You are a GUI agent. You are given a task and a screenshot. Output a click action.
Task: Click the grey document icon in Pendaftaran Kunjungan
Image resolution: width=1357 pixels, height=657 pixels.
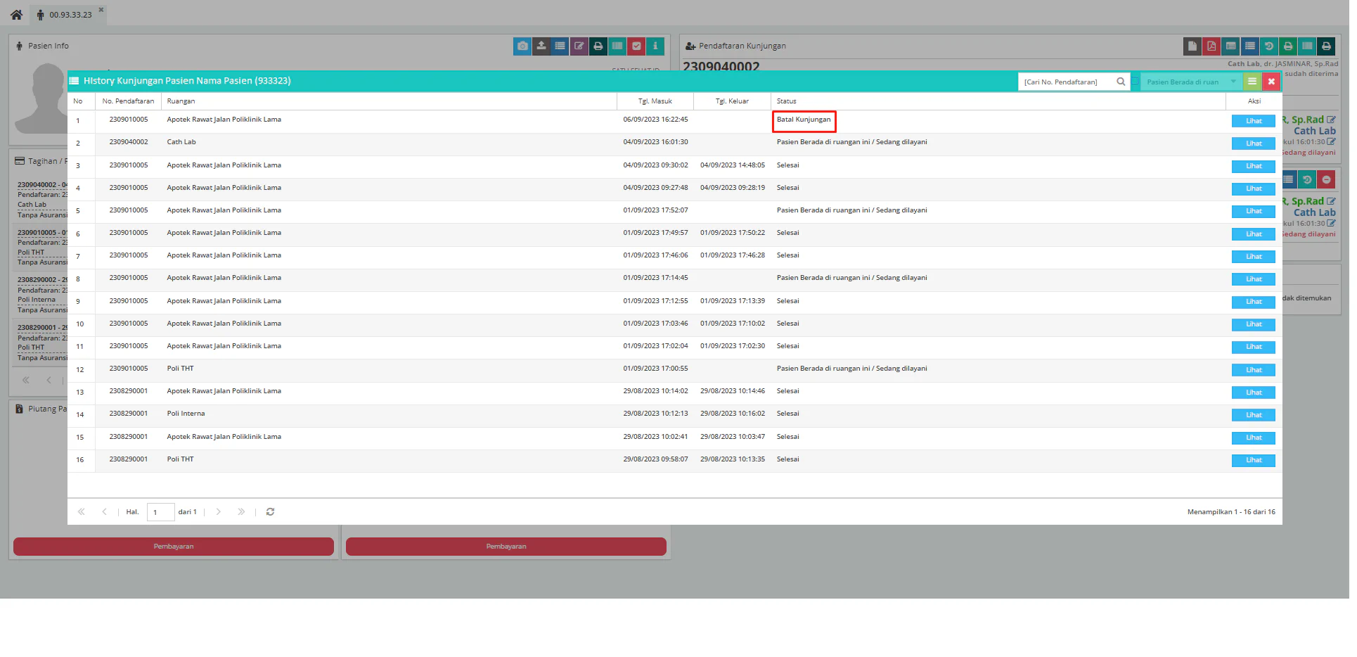[x=1192, y=46]
